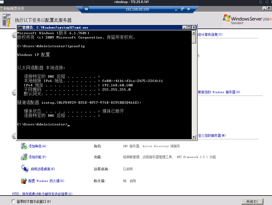Check 登录时不显示此窗口 checkbox

pyautogui.click(x=13, y=201)
